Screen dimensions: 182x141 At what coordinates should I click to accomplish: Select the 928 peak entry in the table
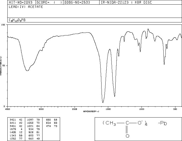point(34,132)
